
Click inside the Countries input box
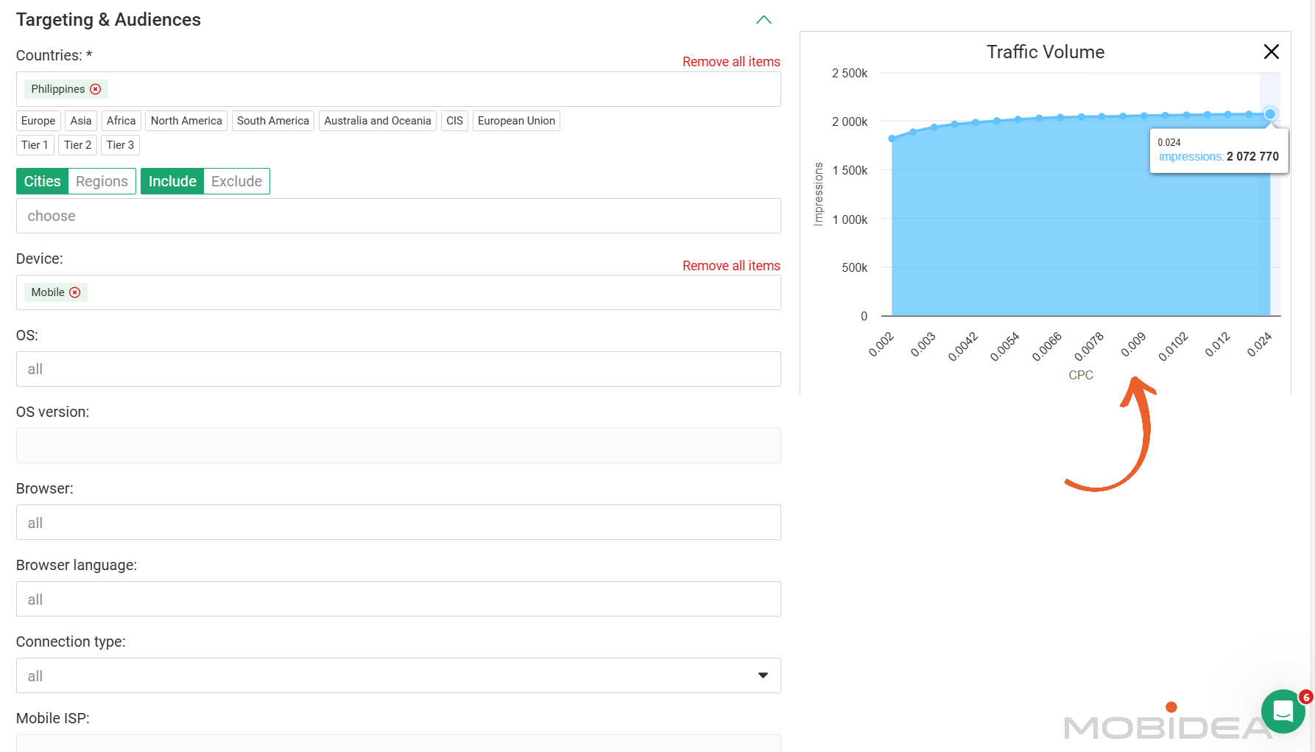point(398,89)
